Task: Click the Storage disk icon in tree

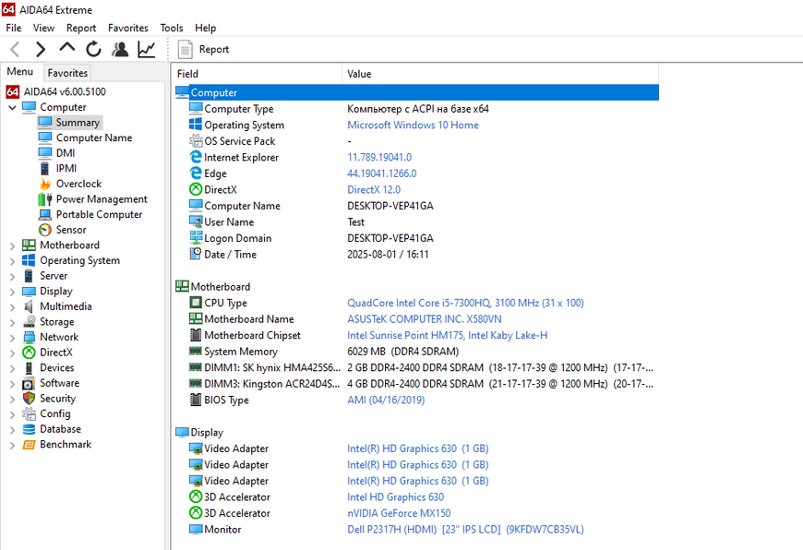Action: pyautogui.click(x=29, y=321)
